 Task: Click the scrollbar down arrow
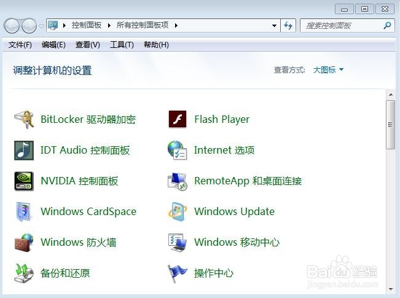click(x=390, y=289)
